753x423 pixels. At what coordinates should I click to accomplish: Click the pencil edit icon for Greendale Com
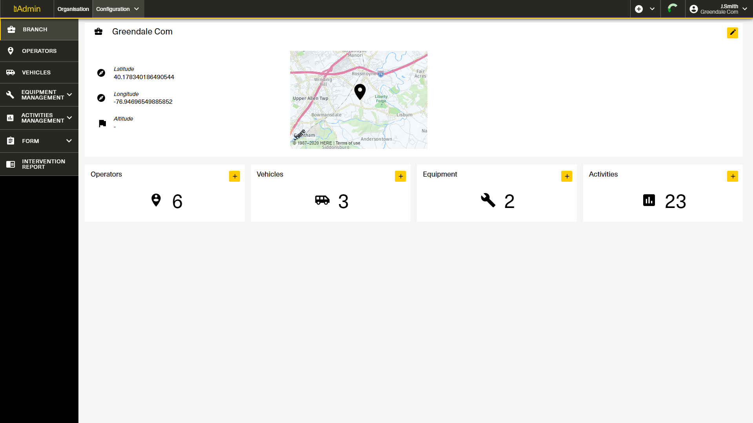click(732, 33)
